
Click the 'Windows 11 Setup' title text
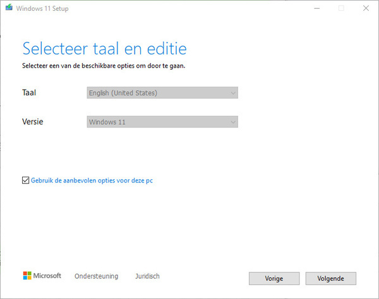(42, 8)
